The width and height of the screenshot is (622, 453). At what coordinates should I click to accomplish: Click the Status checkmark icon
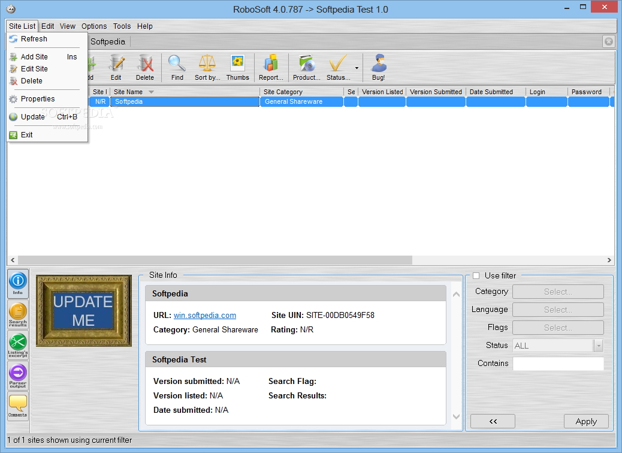click(x=339, y=67)
